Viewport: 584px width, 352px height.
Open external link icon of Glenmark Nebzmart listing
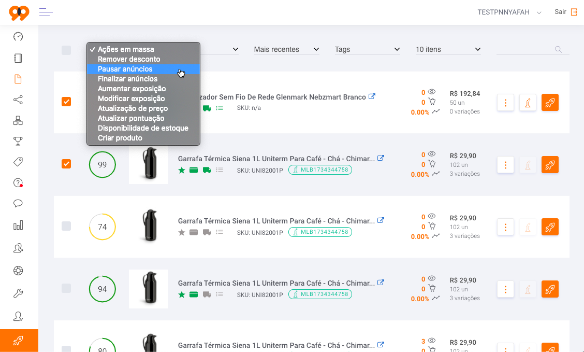click(x=372, y=96)
